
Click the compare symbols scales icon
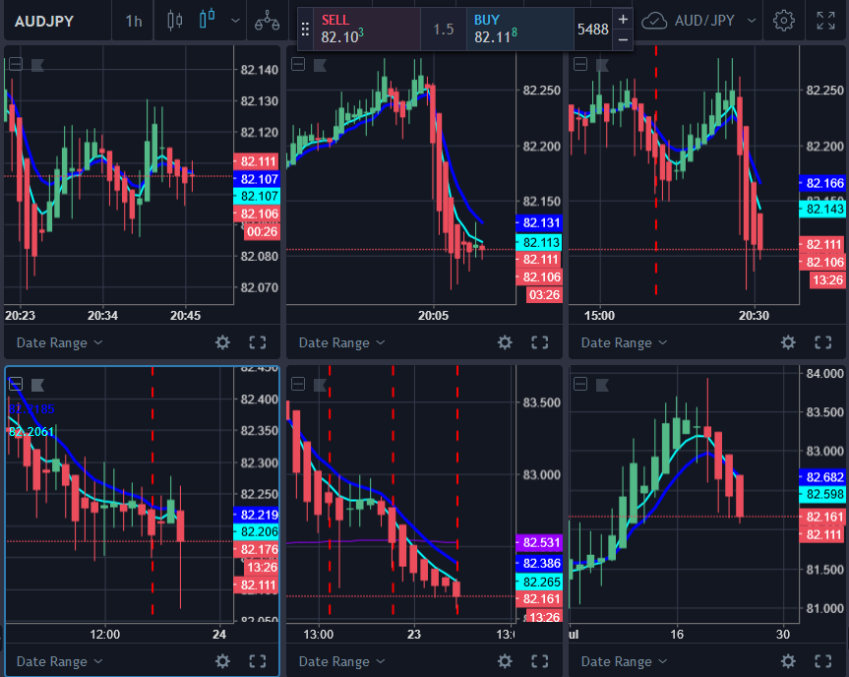(x=266, y=20)
